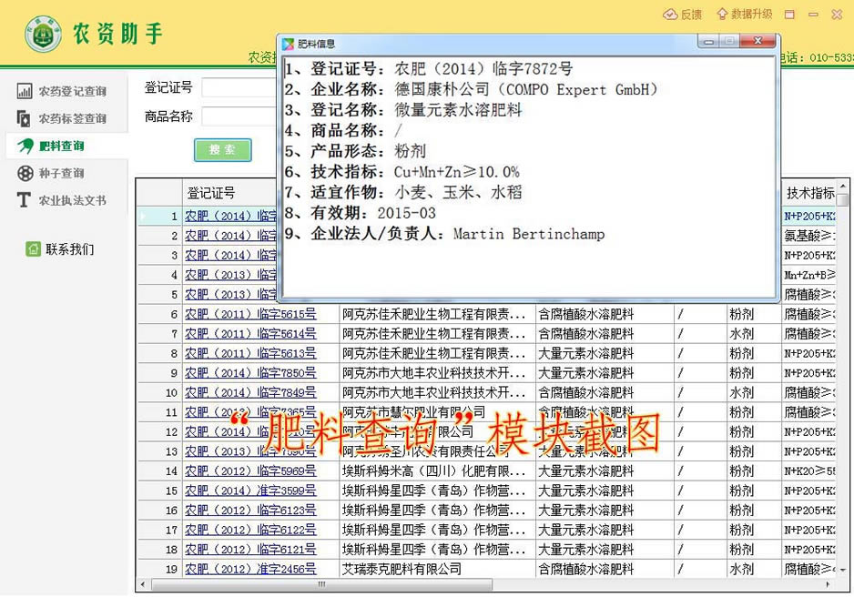Open 农业执法文书 T icon

[x=24, y=199]
